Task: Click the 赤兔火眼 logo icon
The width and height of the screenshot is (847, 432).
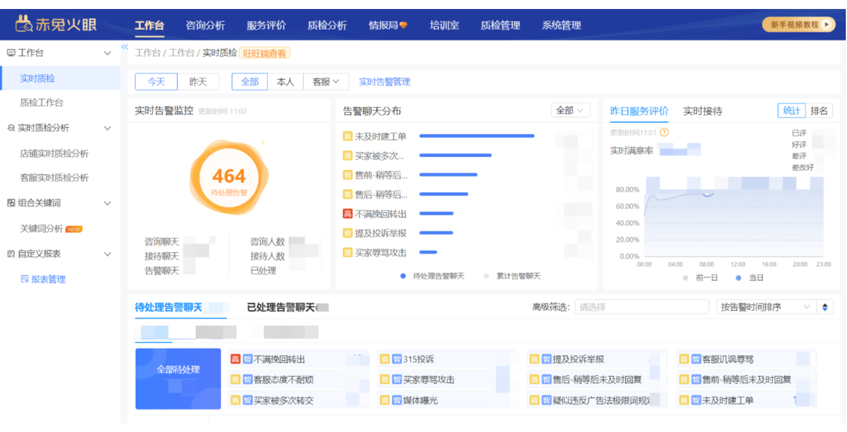Action: (x=24, y=25)
